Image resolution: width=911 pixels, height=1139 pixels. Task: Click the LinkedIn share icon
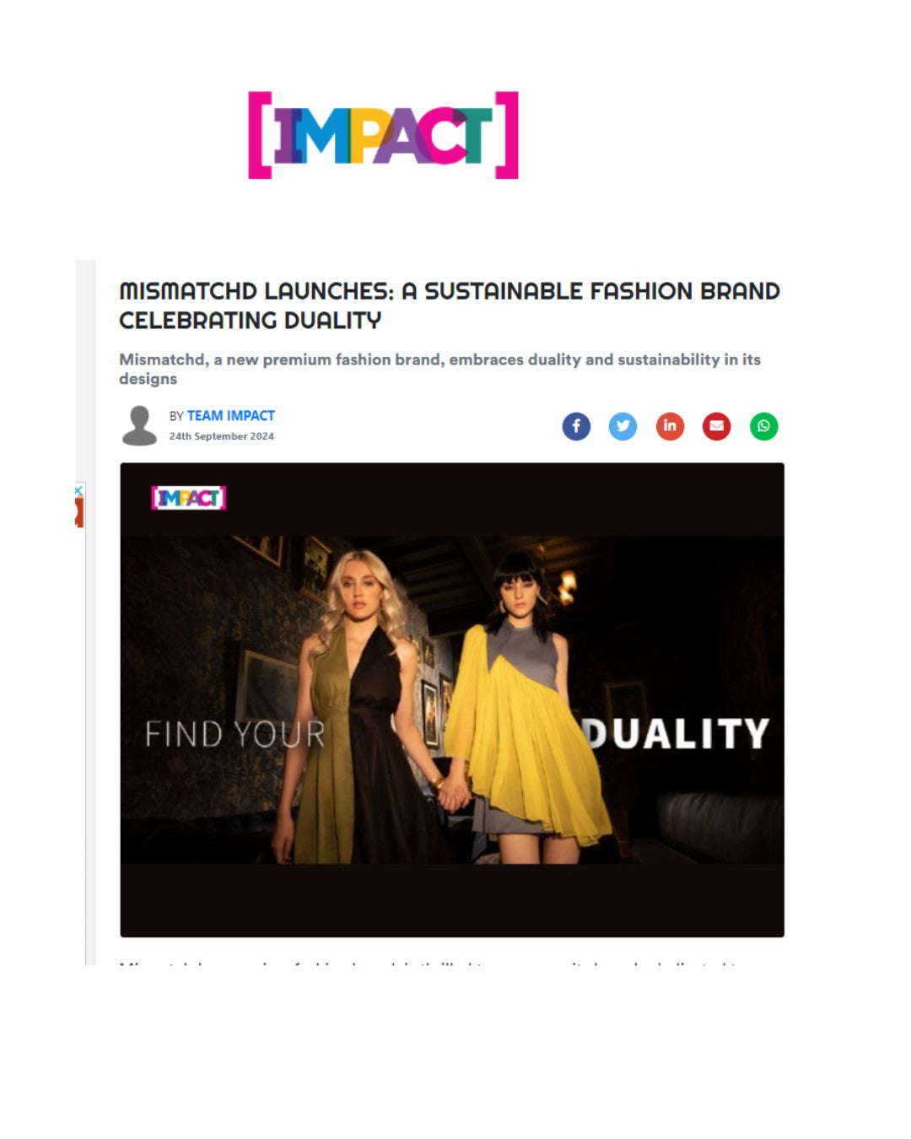point(670,426)
